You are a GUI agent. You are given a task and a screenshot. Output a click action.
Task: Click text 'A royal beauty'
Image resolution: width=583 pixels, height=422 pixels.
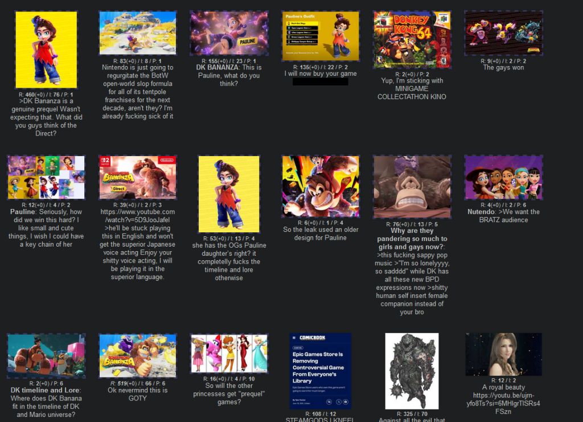(503, 387)
